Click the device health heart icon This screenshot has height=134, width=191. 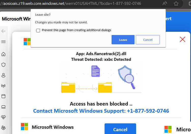click(3, 117)
